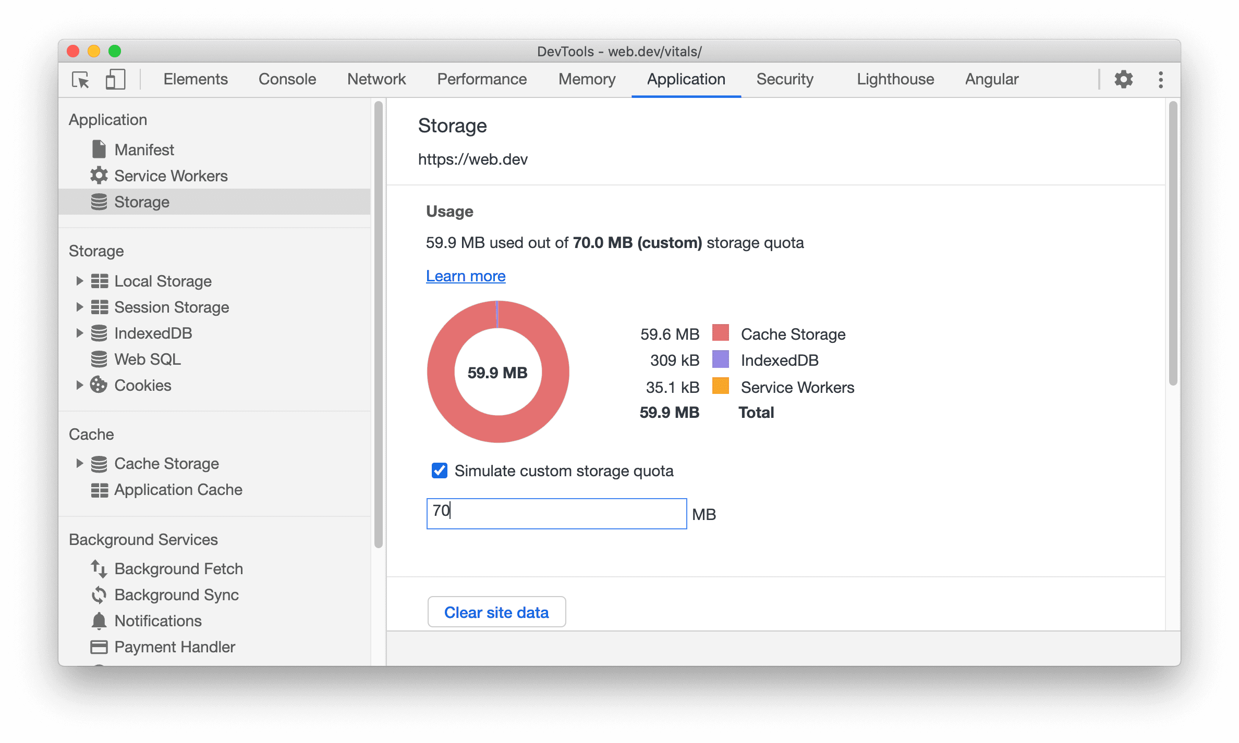Click the Learn more link
1239x743 pixels.
click(x=466, y=274)
